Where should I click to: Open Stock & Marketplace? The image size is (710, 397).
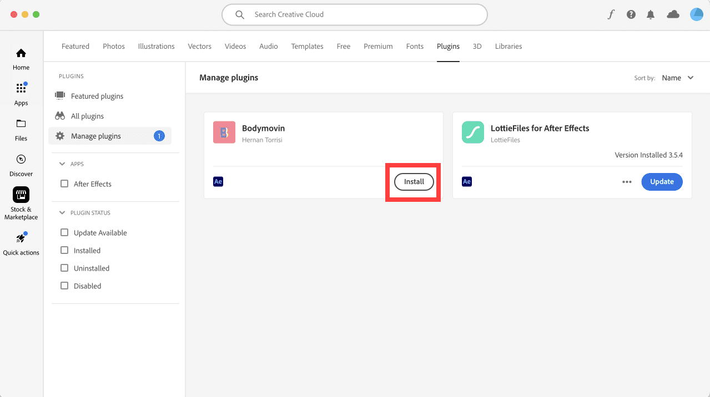pyautogui.click(x=21, y=203)
